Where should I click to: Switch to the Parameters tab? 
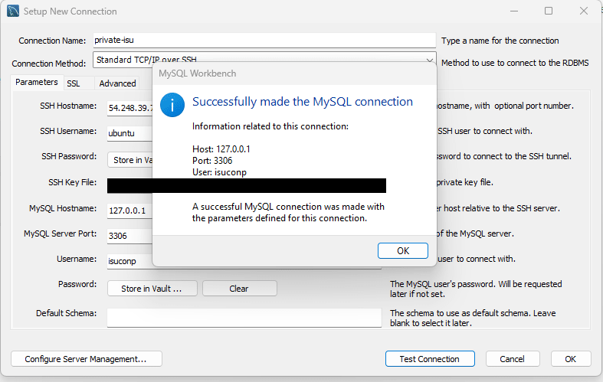(x=37, y=82)
